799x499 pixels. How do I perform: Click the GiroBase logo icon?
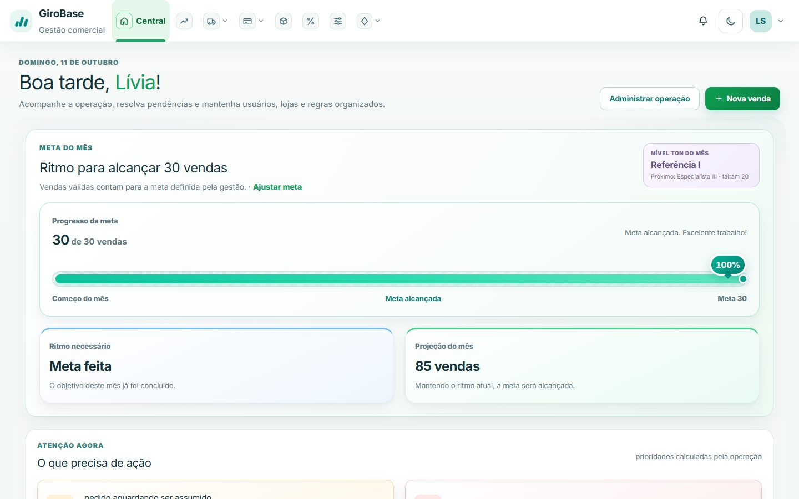(21, 21)
